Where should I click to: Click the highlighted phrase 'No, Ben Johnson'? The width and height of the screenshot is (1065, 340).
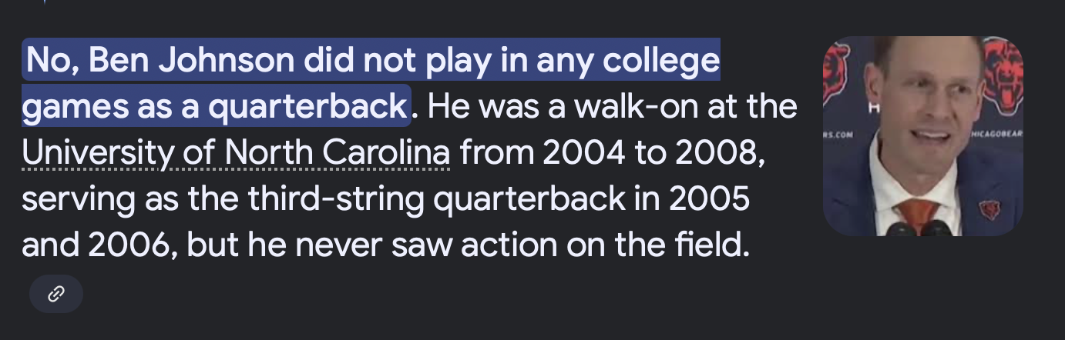(x=160, y=61)
